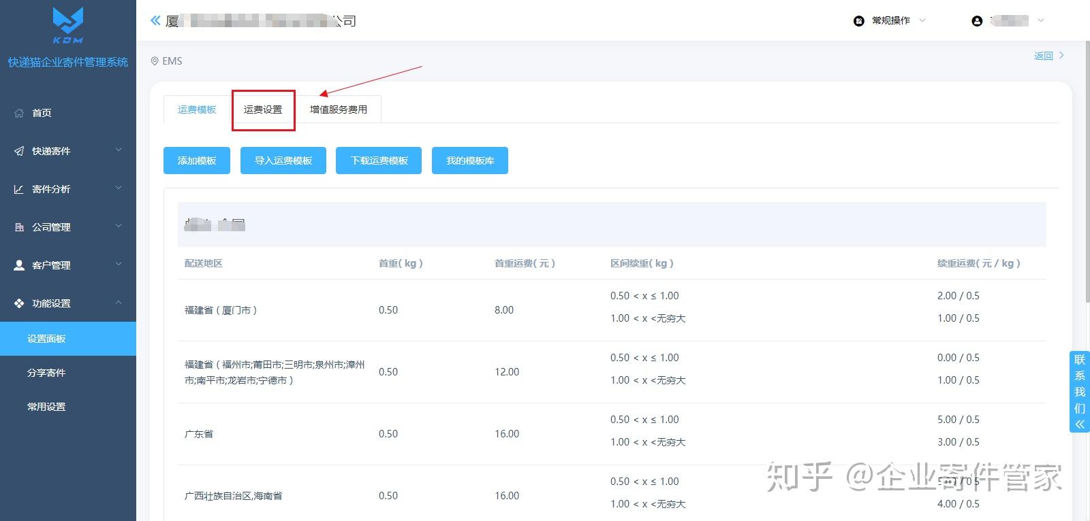1090x521 pixels.
Task: Click the 导入运费模板 button
Action: point(283,161)
